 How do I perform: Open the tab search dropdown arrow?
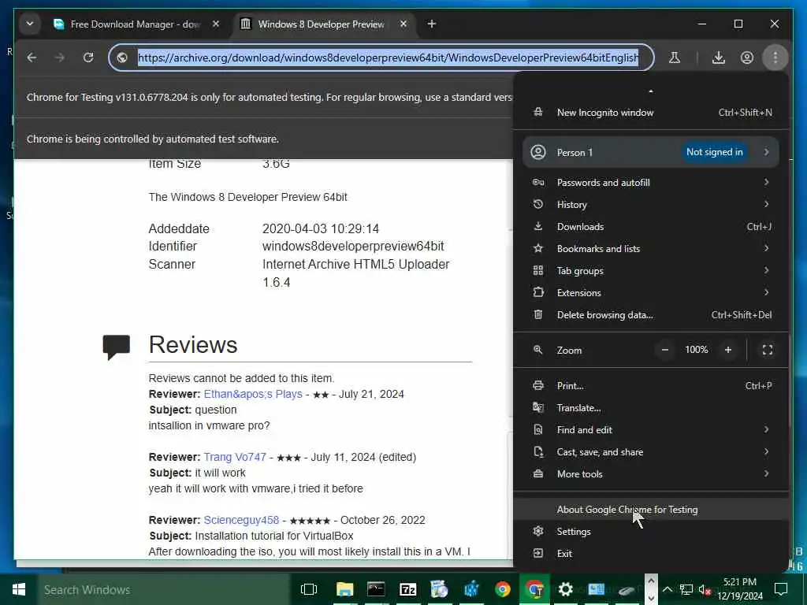pyautogui.click(x=30, y=24)
